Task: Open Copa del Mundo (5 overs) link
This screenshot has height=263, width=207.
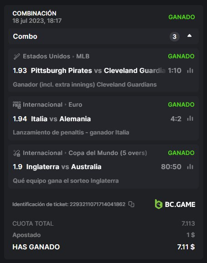Action: 108,153
